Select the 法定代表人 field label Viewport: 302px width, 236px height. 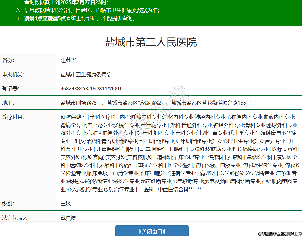[16, 218]
